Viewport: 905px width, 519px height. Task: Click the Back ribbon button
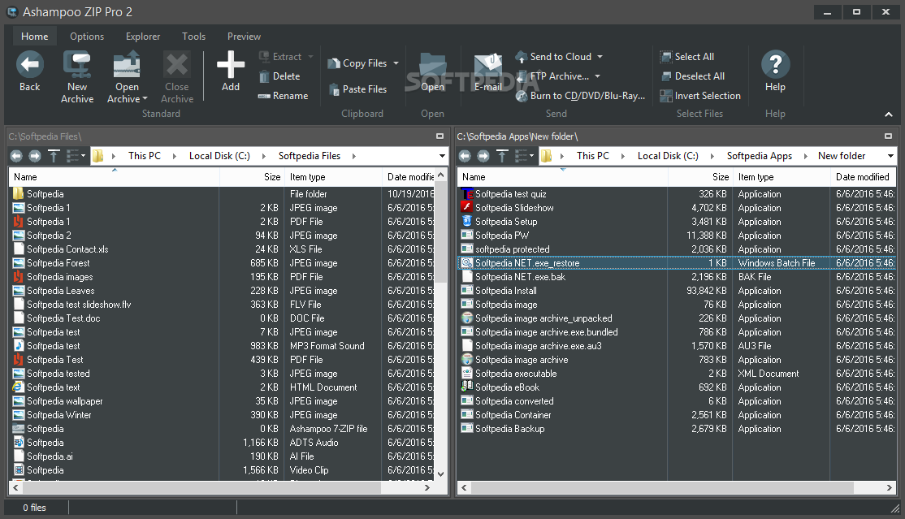coord(29,71)
